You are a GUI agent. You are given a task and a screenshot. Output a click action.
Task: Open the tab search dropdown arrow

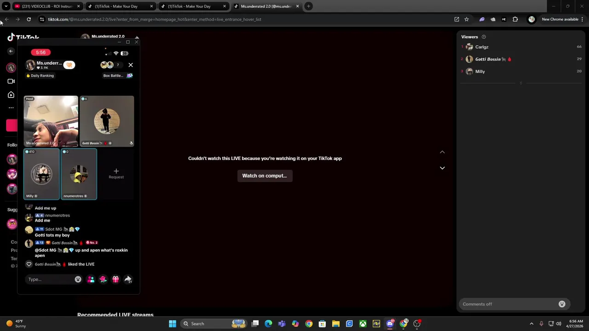click(x=6, y=6)
